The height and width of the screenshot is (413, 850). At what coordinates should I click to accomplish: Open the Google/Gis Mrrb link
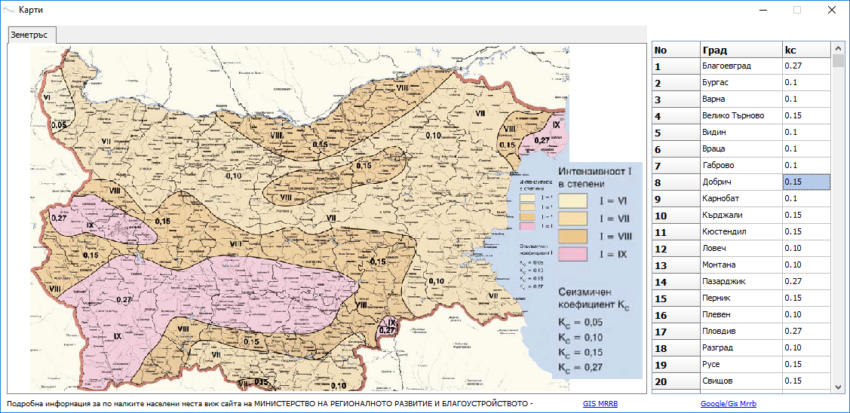[730, 404]
